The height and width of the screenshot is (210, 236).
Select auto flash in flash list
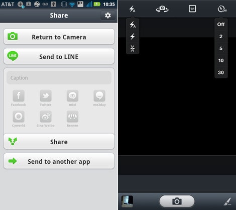tap(133, 25)
